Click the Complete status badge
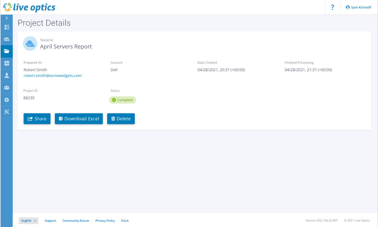 [x=122, y=100]
